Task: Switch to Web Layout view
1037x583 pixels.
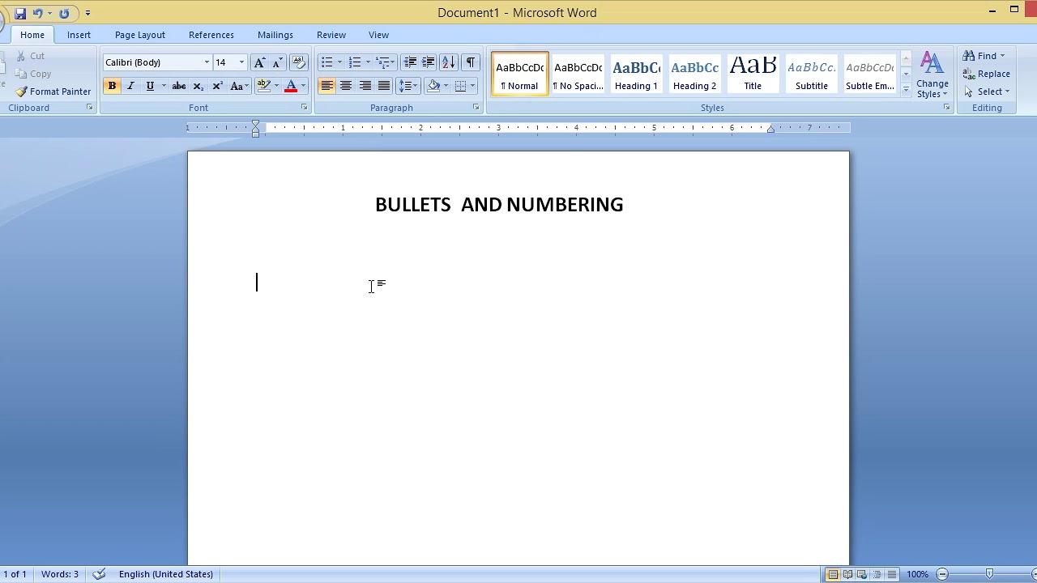Action: 862,575
